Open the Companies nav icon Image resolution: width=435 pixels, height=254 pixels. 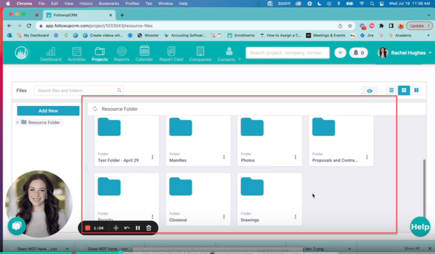[200, 54]
